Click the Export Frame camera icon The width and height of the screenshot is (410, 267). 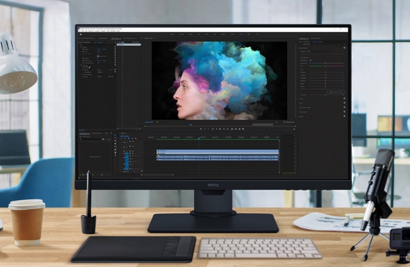pyautogui.click(x=240, y=129)
